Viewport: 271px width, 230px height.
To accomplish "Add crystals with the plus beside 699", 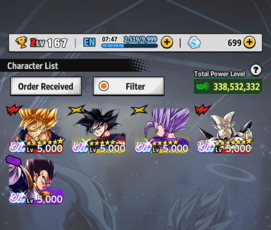I will (249, 42).
